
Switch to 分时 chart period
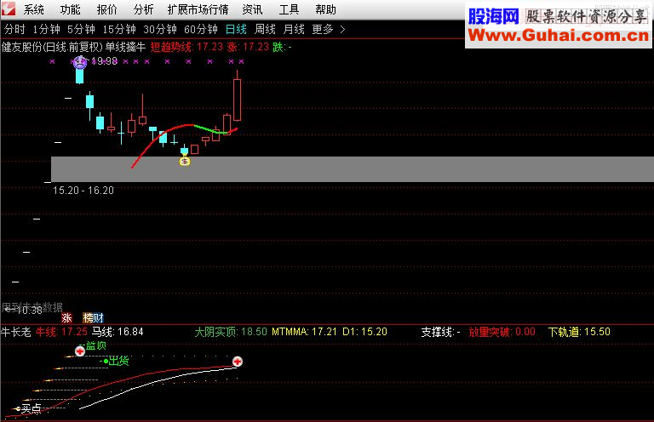coord(14,30)
